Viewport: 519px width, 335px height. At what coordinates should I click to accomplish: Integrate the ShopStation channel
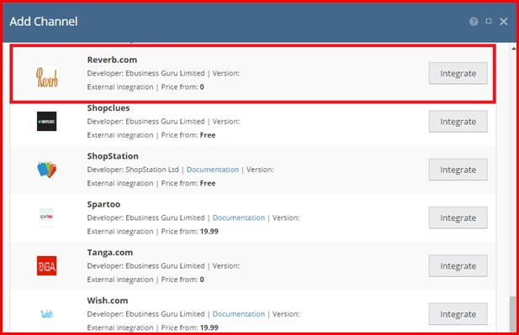[x=458, y=170]
